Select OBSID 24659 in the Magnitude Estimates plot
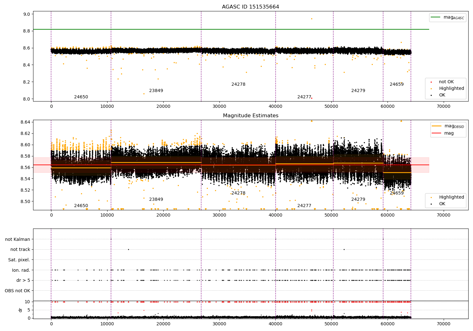The image size is (473, 331). 397,193
